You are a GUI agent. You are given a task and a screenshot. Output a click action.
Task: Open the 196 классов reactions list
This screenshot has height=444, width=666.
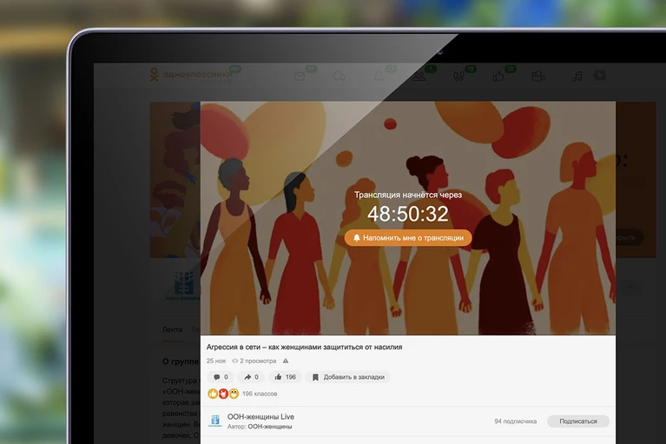(260, 394)
